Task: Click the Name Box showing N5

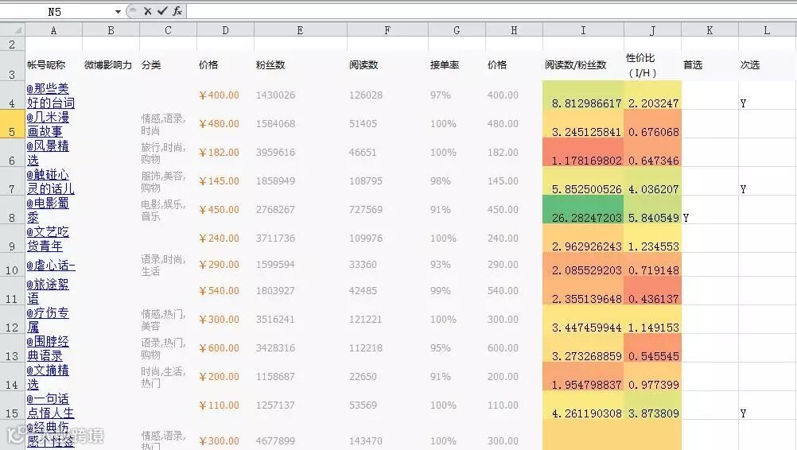Action: (55, 12)
